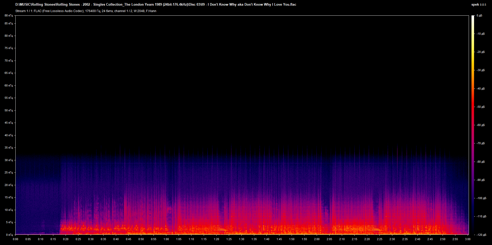Click the 0 кГц label on the frequency axis
Screen dimensions: 492x245
(x=9, y=234)
